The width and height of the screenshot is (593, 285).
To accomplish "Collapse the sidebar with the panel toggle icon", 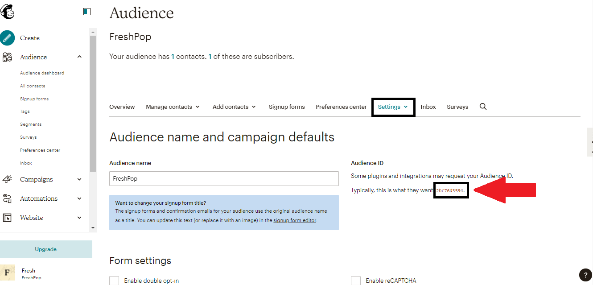I will pos(87,12).
